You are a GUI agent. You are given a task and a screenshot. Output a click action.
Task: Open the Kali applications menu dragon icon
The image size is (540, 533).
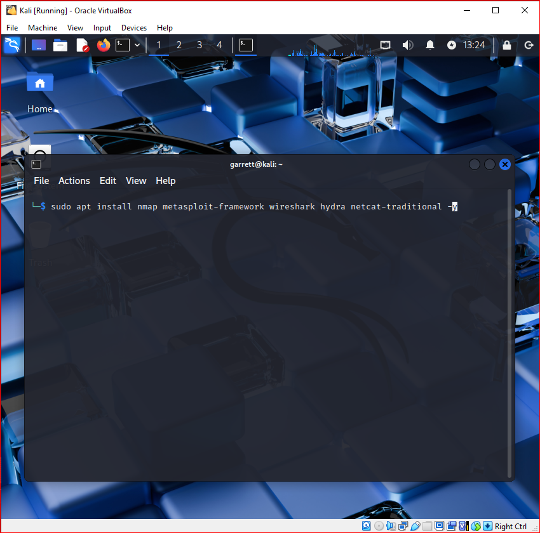click(12, 45)
